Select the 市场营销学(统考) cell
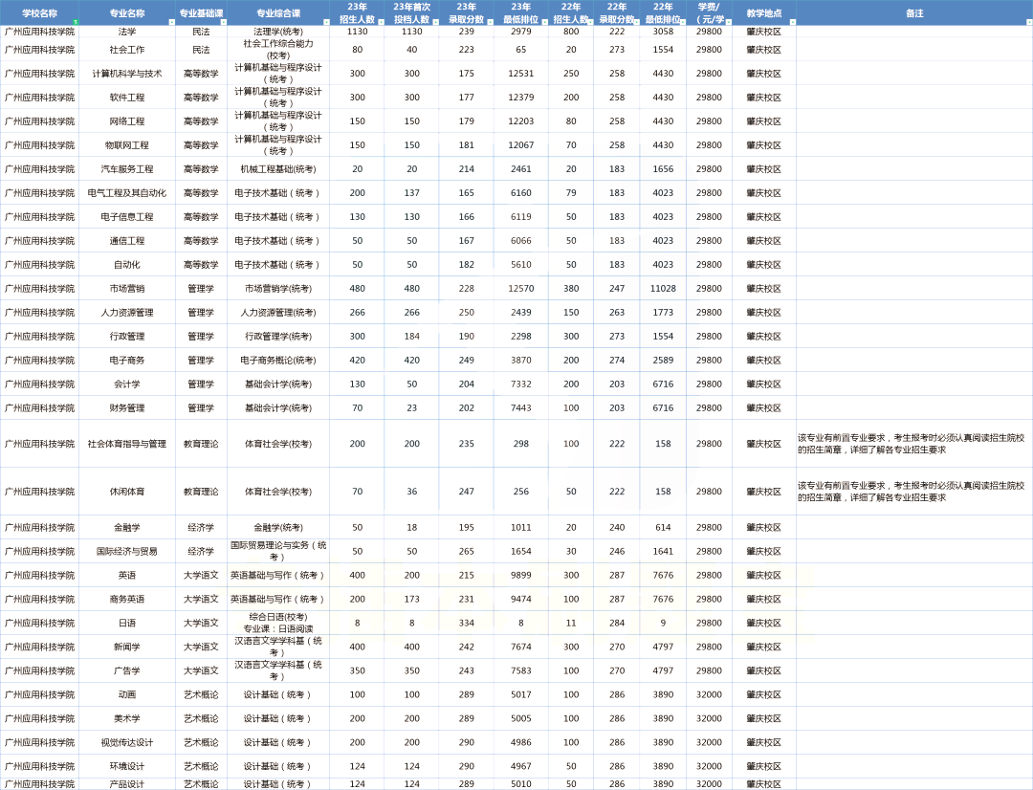Viewport: 1033px width, 790px height. (x=278, y=289)
